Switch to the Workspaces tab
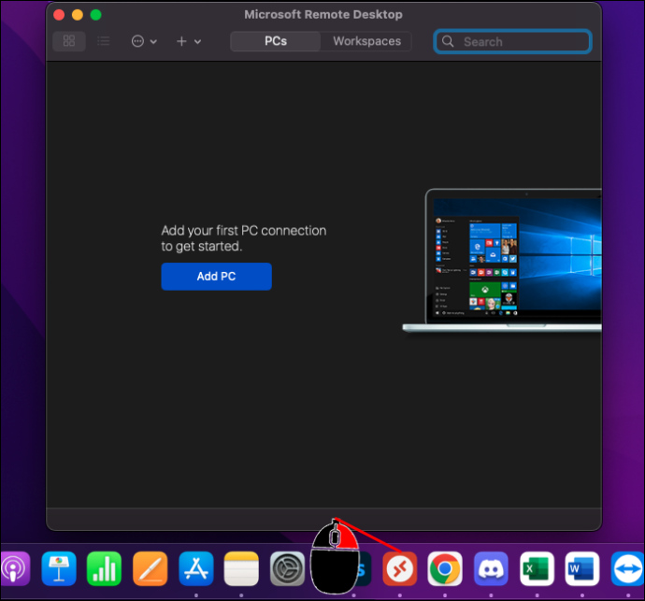 click(x=367, y=41)
